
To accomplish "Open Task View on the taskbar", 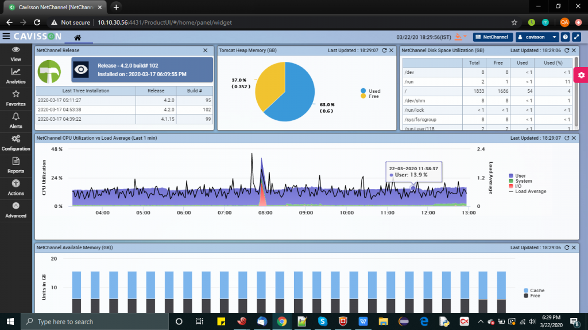I will click(x=199, y=321).
